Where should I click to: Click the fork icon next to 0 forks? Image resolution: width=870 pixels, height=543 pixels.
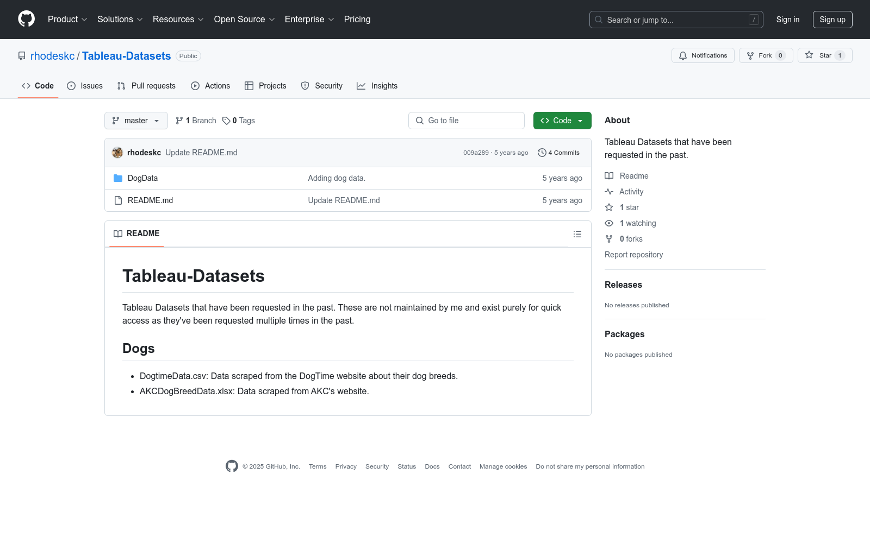609,239
